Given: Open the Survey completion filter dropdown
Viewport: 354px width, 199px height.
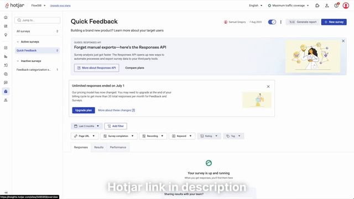Looking at the screenshot, I should tap(119, 136).
